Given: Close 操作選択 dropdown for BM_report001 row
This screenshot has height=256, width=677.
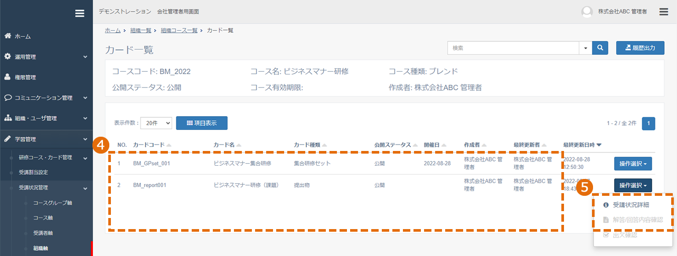Looking at the screenshot, I should click(x=633, y=185).
